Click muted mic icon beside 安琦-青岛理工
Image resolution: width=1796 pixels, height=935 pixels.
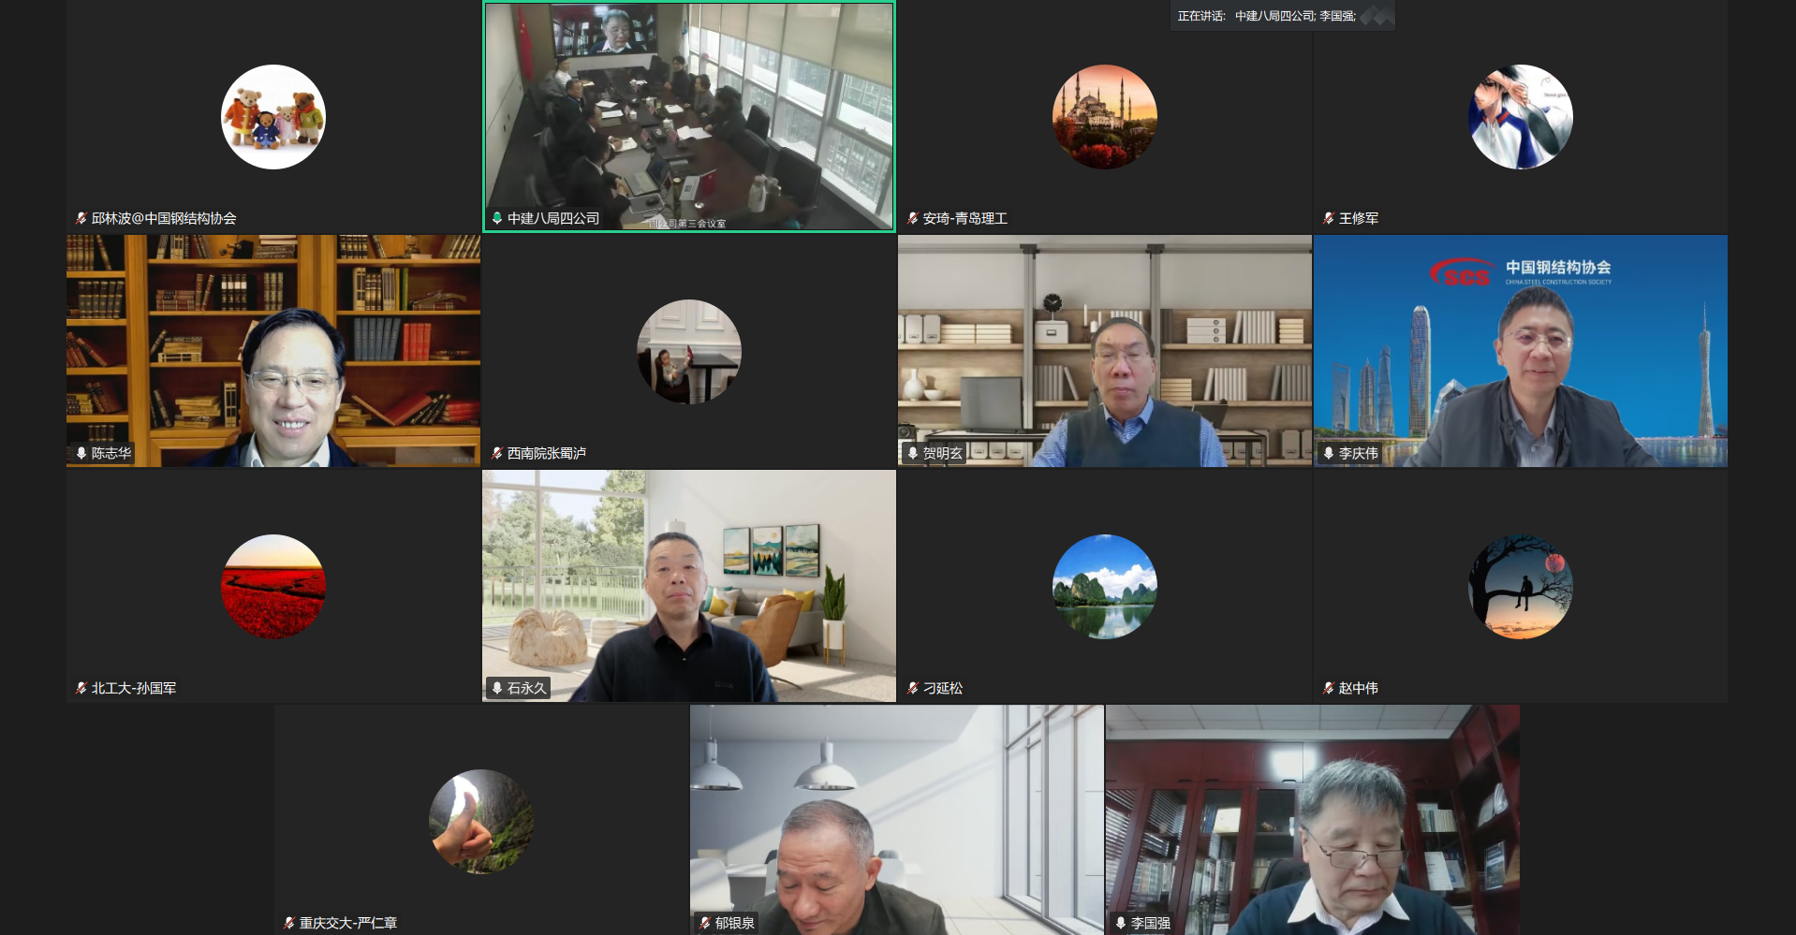(x=913, y=218)
